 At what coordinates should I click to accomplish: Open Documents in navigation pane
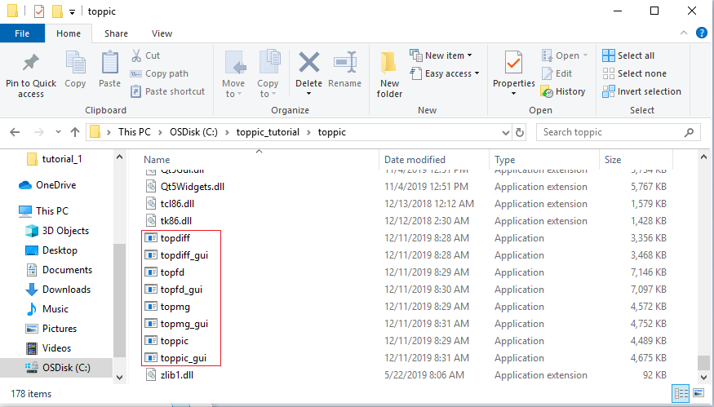pyautogui.click(x=59, y=270)
